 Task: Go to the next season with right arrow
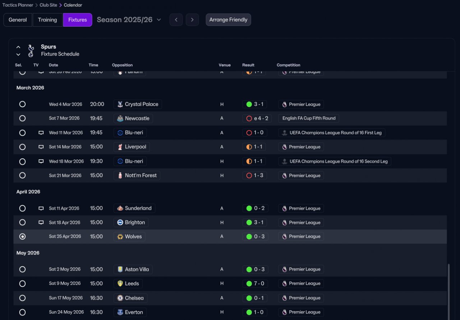point(192,20)
